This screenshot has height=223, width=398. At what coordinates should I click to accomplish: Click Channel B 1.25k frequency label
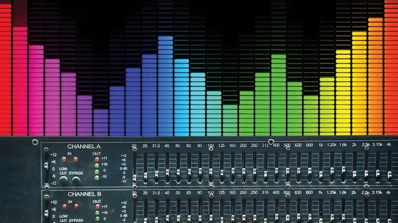(x=332, y=193)
